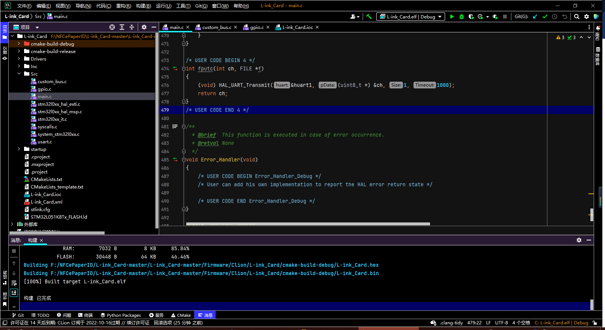Open Project panel options gear

[144, 27]
